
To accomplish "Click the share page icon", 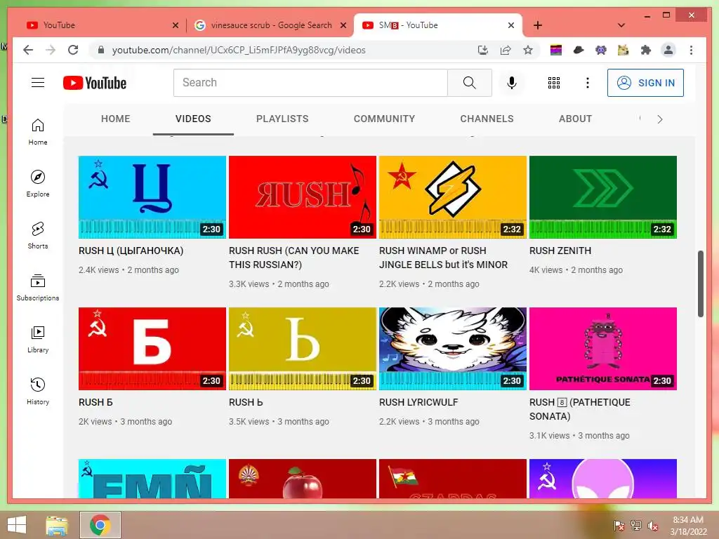I will [506, 50].
